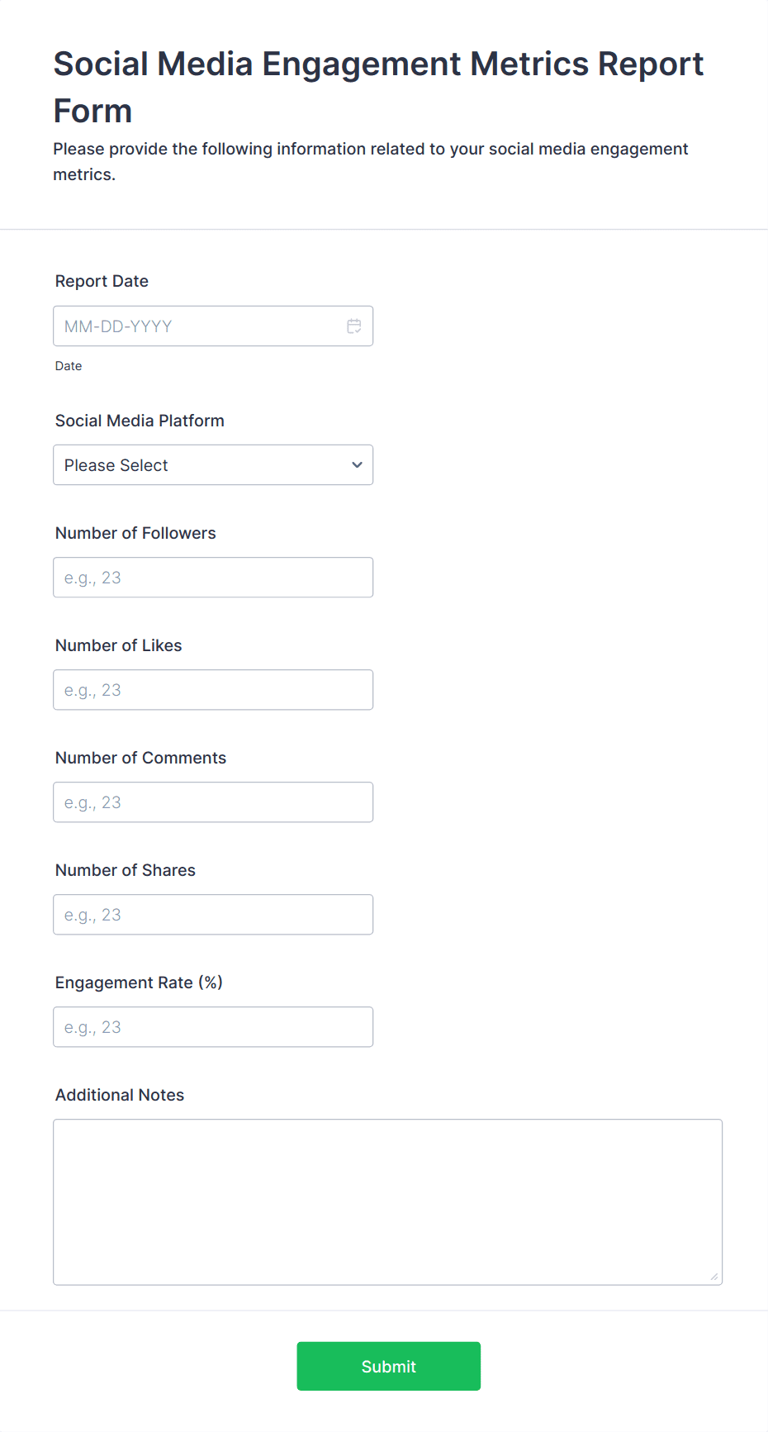The image size is (768, 1432).
Task: Click the Number of Likes label
Action: click(x=118, y=645)
